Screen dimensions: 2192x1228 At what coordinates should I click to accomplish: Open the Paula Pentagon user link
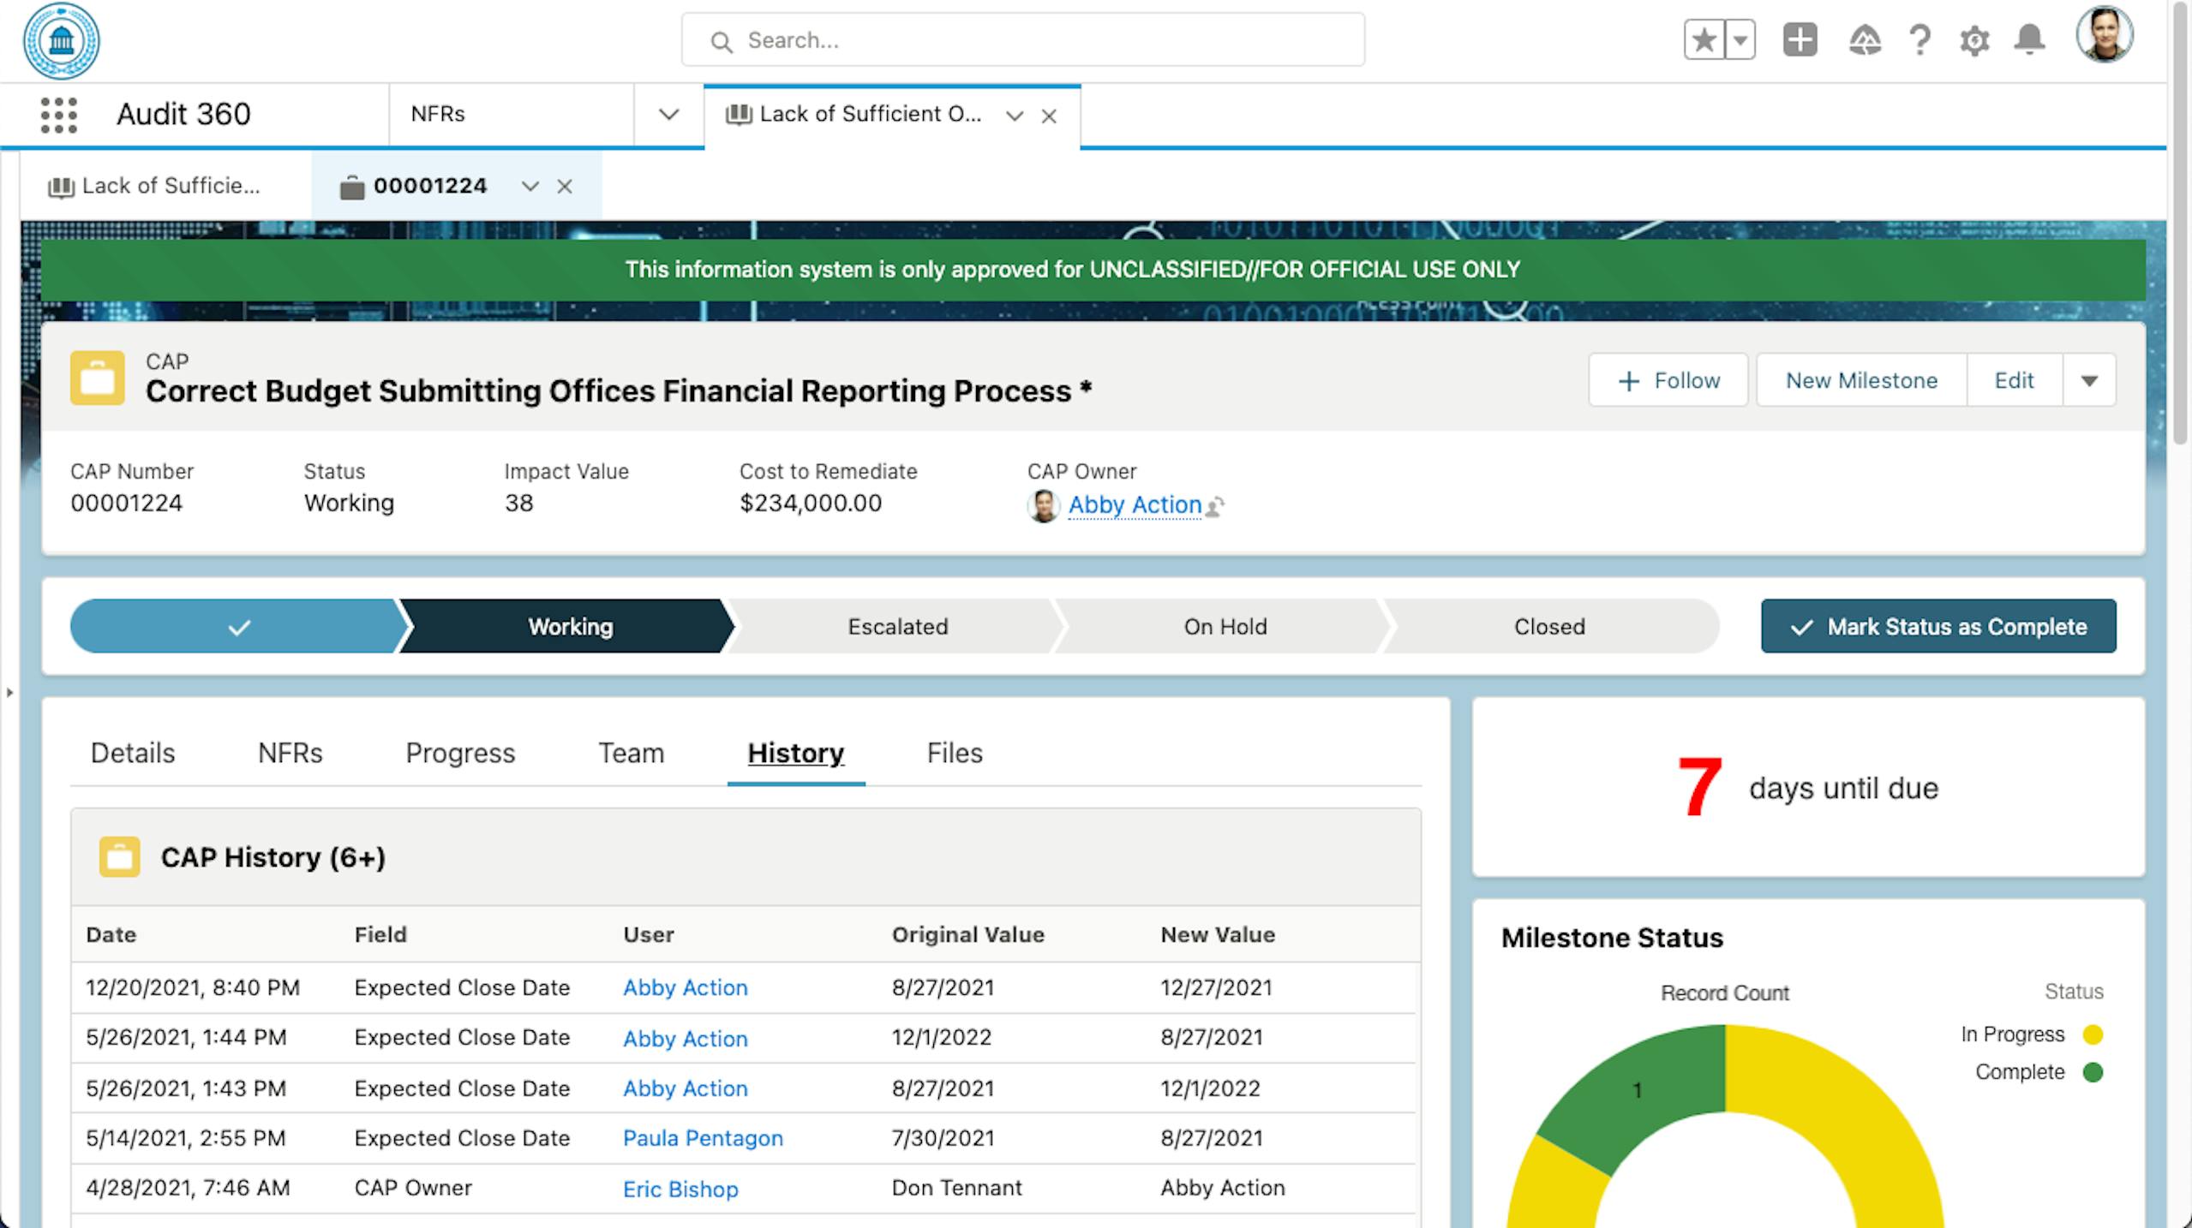click(x=702, y=1138)
